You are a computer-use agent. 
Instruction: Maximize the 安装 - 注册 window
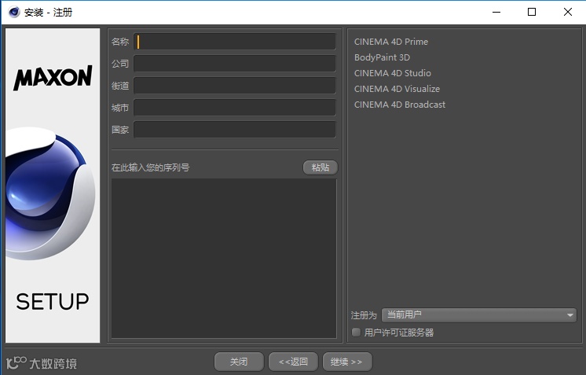point(532,12)
